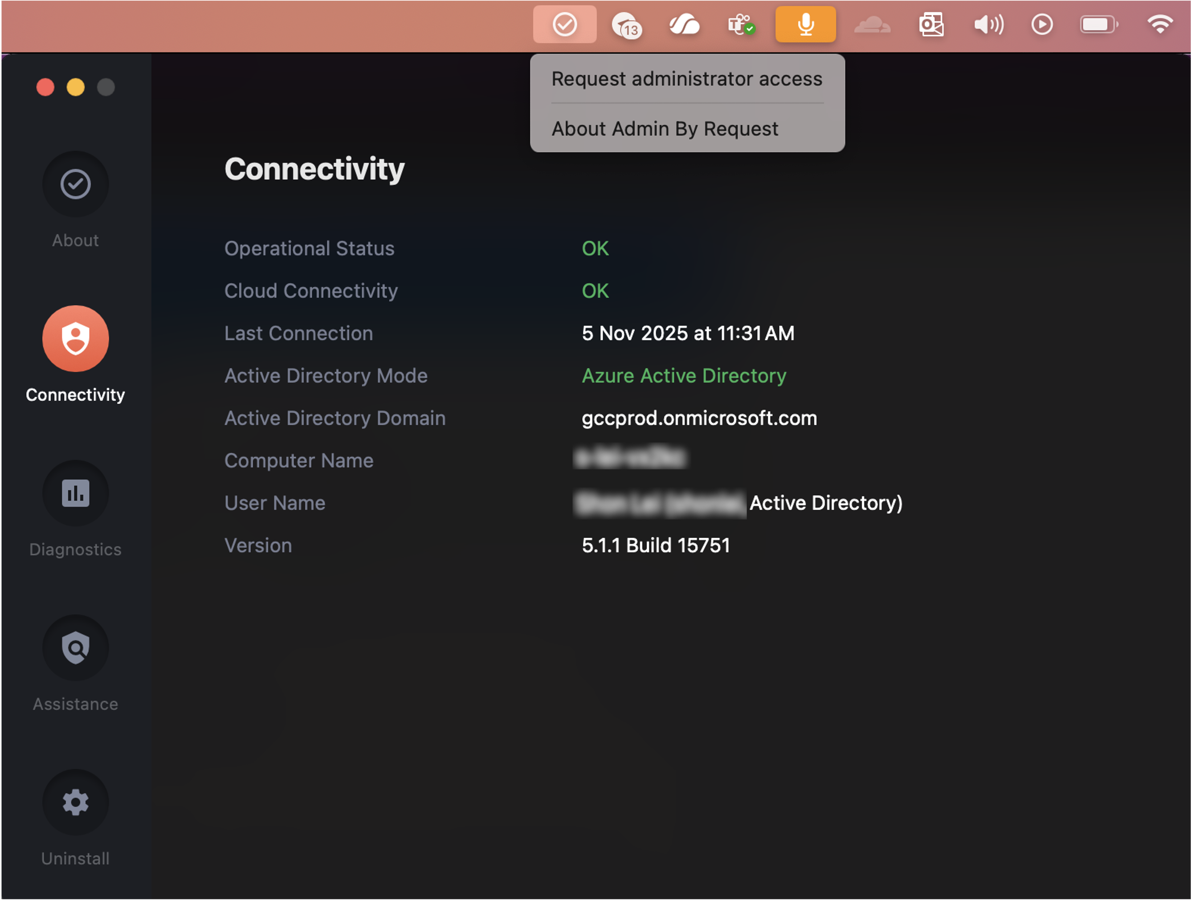Screen dimensions: 1191x900
Task: Click the Active Directory Domain label
Action: pos(335,419)
